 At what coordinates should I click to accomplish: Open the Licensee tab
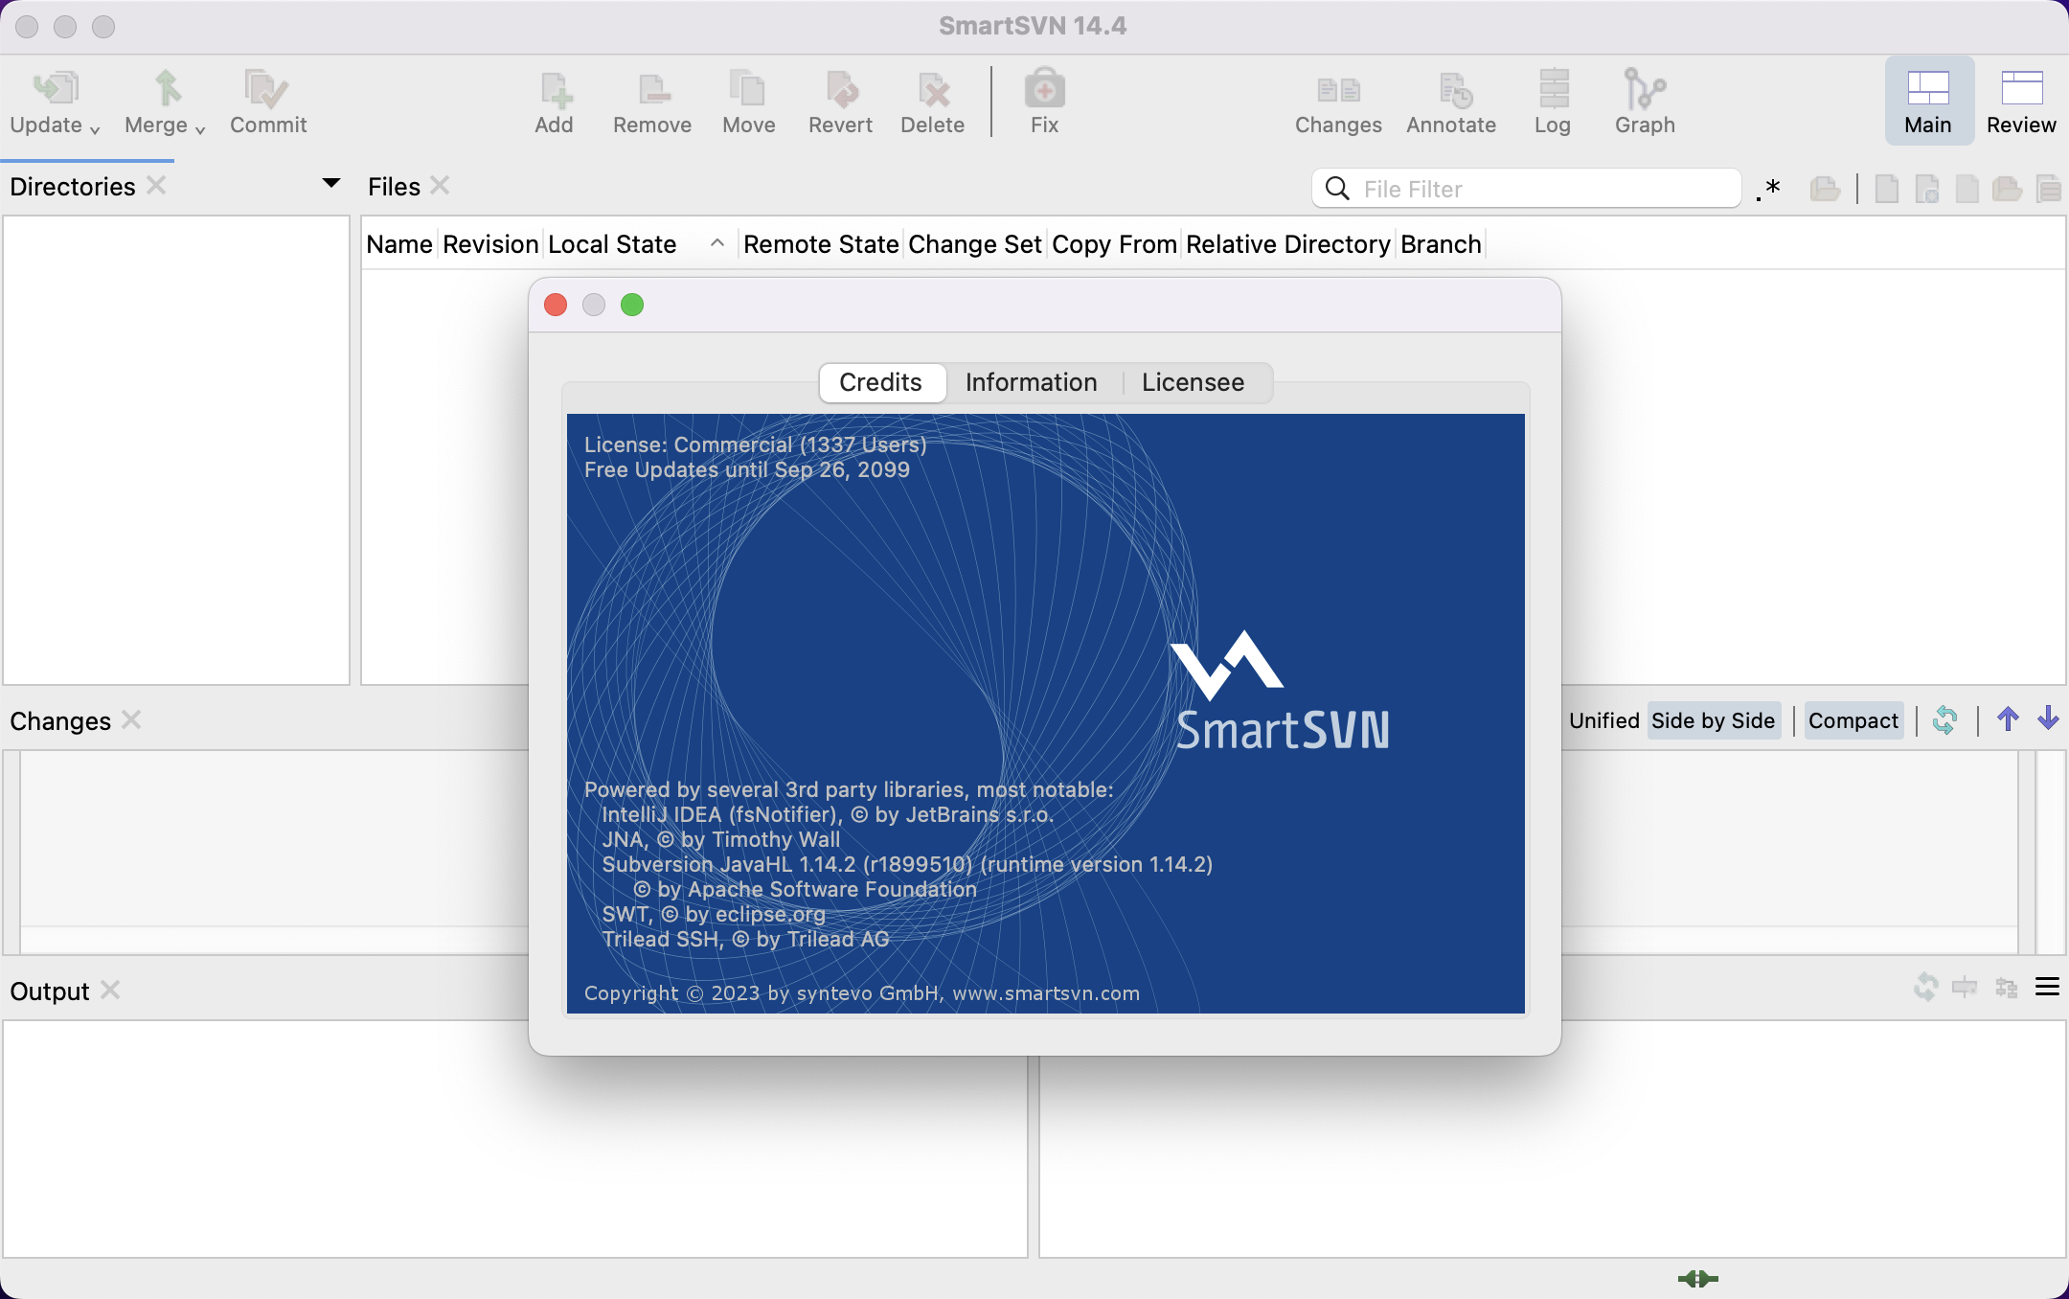[x=1194, y=382]
